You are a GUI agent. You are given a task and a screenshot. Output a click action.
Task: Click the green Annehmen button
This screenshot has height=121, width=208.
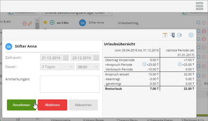coord(21,105)
